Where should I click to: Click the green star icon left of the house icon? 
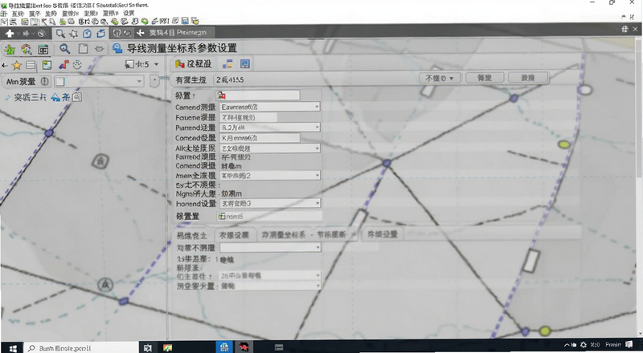10,49
